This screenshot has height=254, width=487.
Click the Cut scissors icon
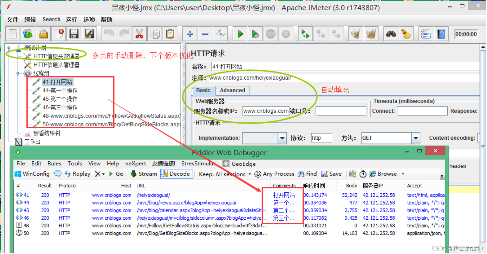(139, 34)
